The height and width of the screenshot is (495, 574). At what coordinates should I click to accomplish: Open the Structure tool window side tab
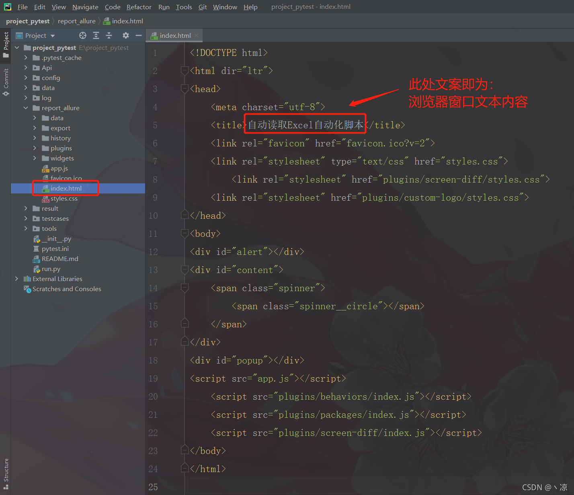[6, 473]
